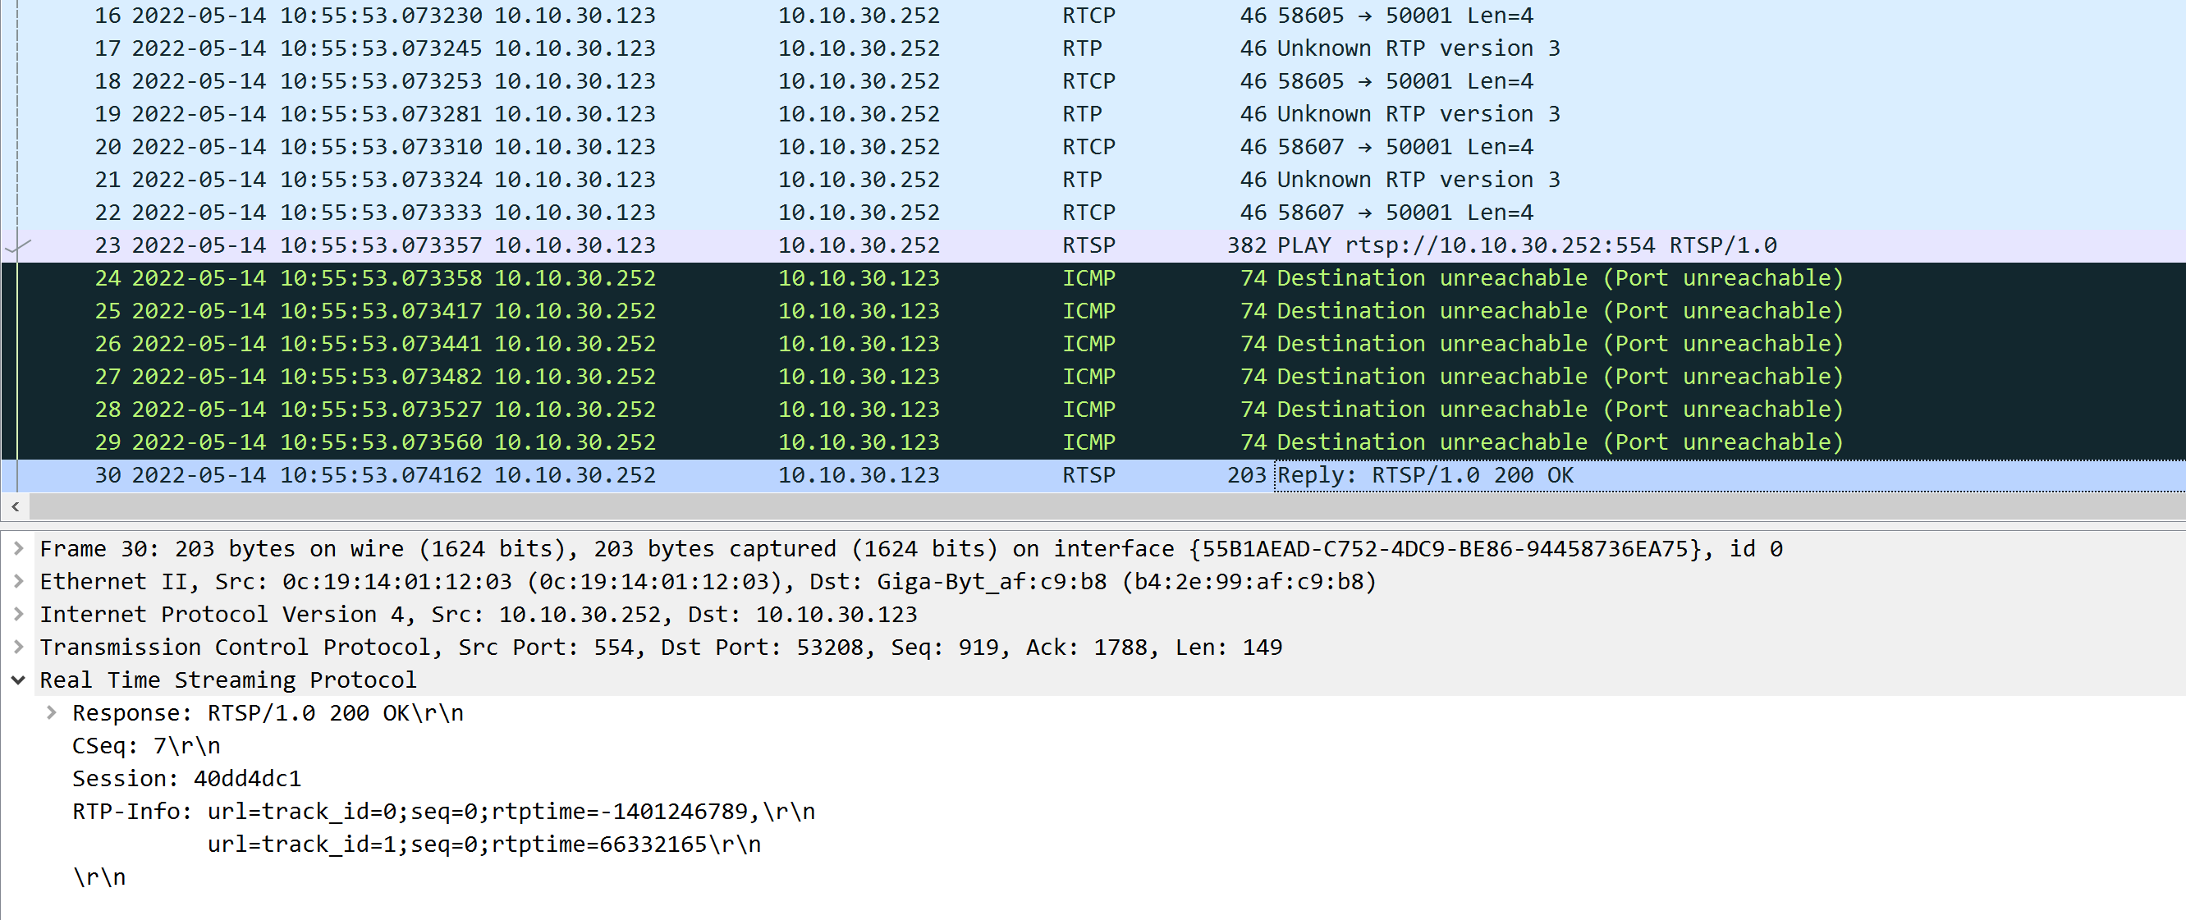The height and width of the screenshot is (920, 2186).
Task: Select packet 19 RTP row
Action: pyautogui.click(x=1093, y=115)
